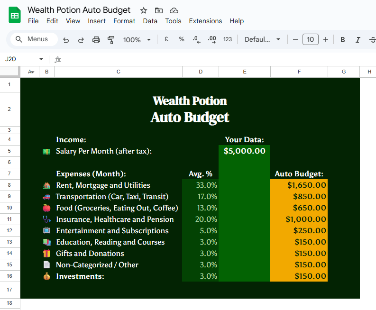Click the orange $1,650.00 Auto Budget cell

pyautogui.click(x=299, y=185)
